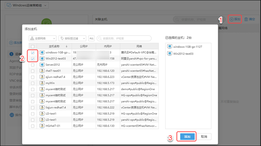Click IP 192.168.5.173 cell
Screen dimensions: 261x146
[x=106, y=83]
